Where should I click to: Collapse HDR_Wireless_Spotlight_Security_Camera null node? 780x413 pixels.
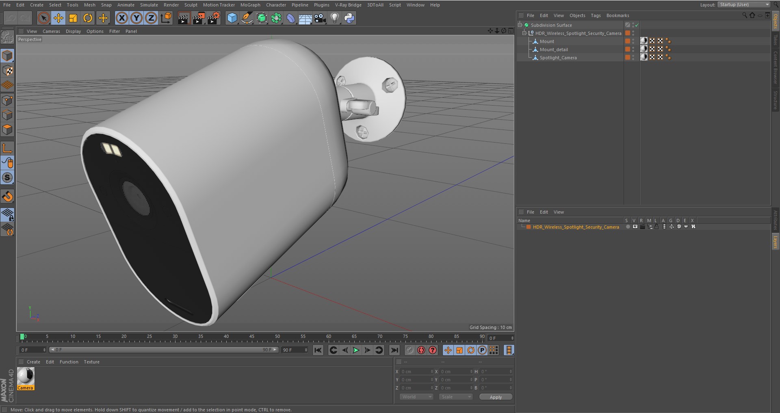524,33
